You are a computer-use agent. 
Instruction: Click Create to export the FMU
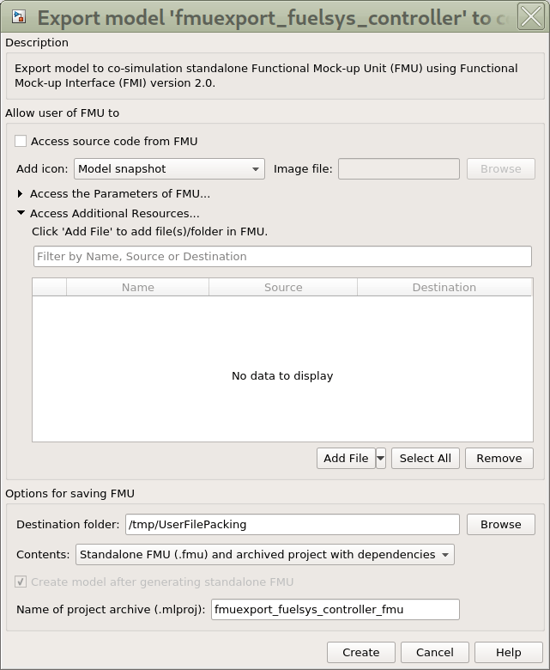point(360,653)
